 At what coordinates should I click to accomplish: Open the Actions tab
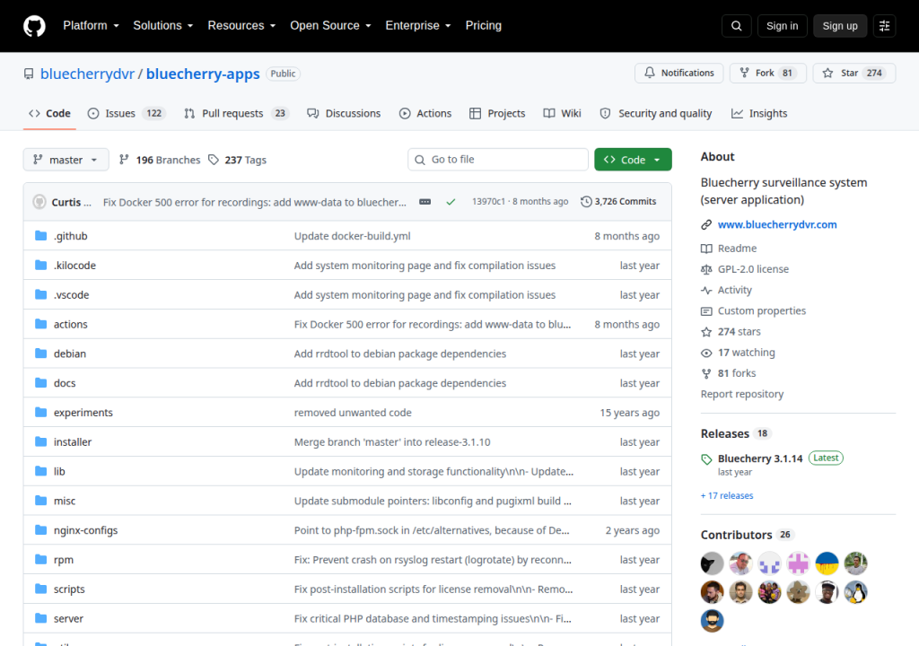(425, 113)
